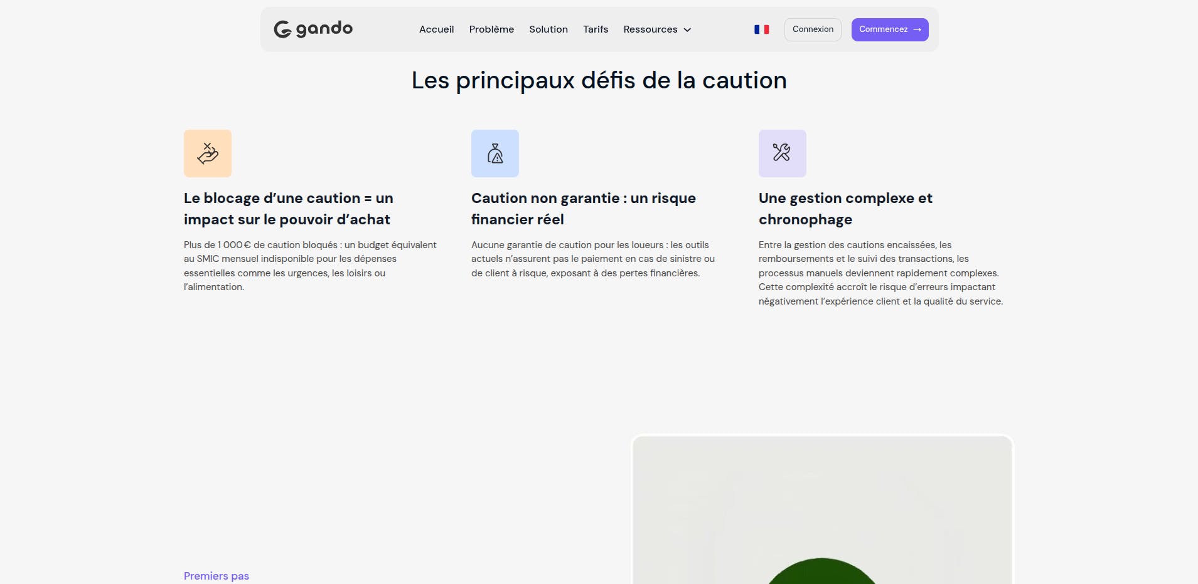Image resolution: width=1198 pixels, height=584 pixels.
Task: Click the Connexion button
Action: (813, 29)
